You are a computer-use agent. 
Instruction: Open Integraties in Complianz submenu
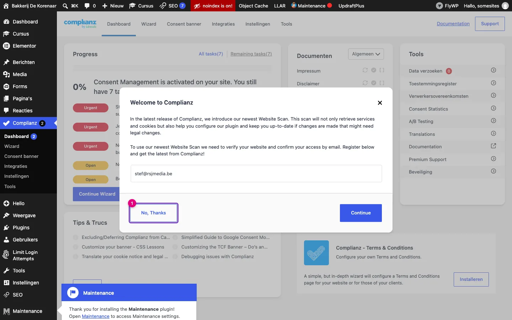[16, 166]
